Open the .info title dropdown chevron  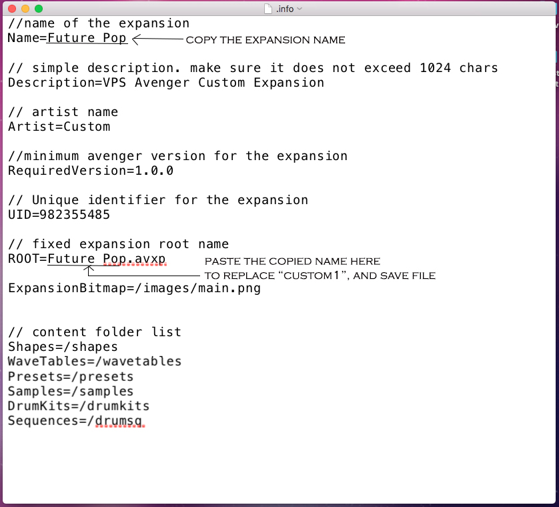tap(300, 9)
